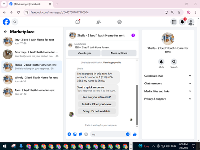This screenshot has height=150, width=200.
Task: Open the Facebook menu grid icon
Action: (174, 22)
